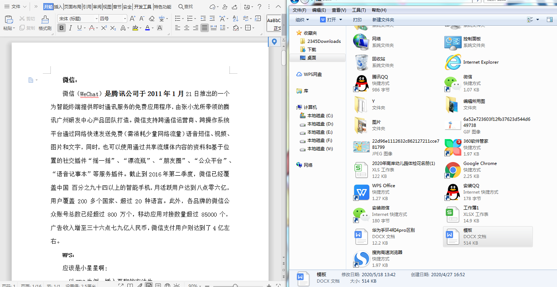Click the yellow highlight color swatch button
Screen dimensions: 557x287
tap(135, 28)
